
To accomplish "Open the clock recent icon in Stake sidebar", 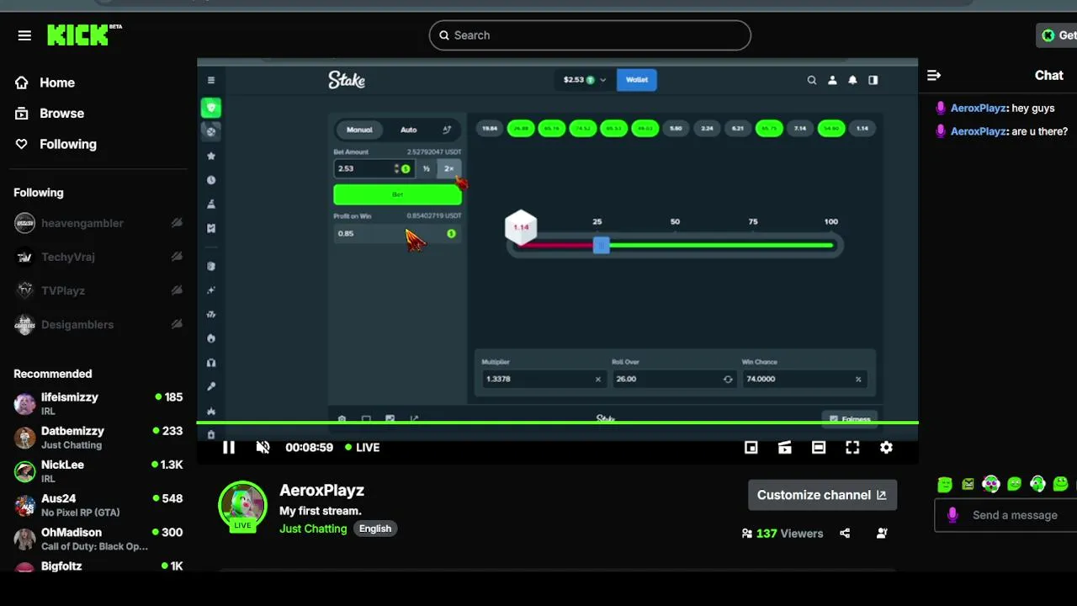I will 211,180.
